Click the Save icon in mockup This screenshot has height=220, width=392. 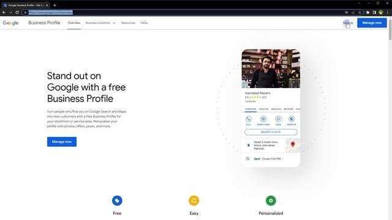(x=278, y=119)
